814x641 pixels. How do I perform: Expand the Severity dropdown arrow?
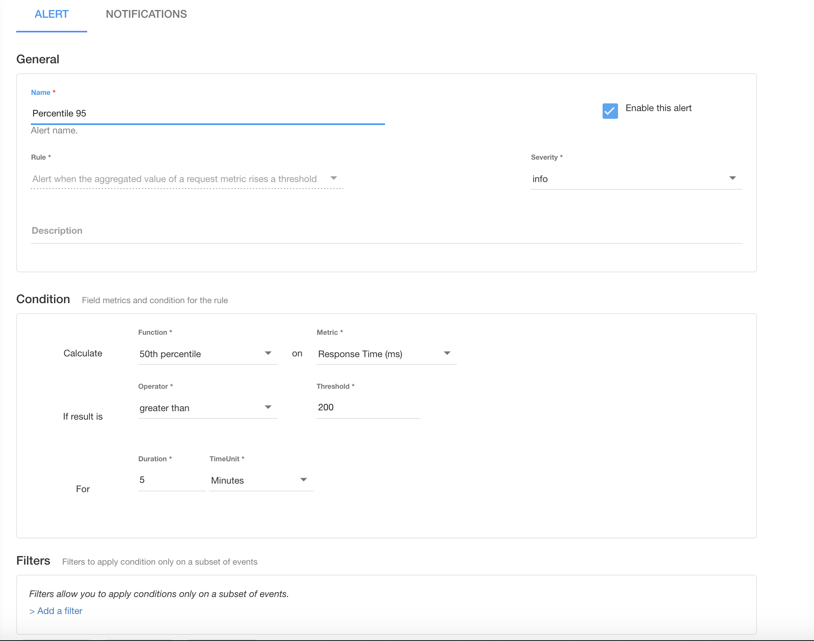coord(732,178)
